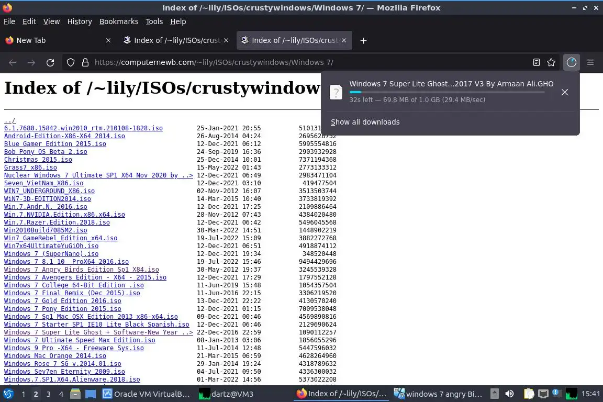This screenshot has width=603, height=402.
Task: Click the site security padlock icon
Action: pyautogui.click(x=85, y=62)
